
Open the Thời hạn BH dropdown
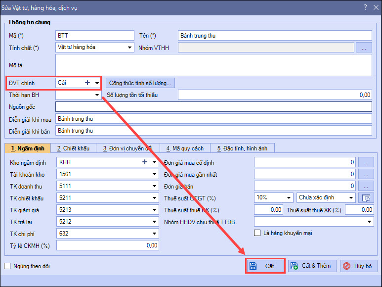(x=97, y=95)
